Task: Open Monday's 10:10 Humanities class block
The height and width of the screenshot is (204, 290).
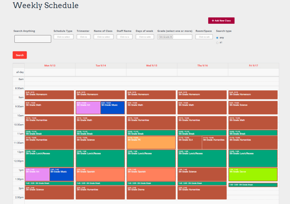Action: [x=49, y=123]
